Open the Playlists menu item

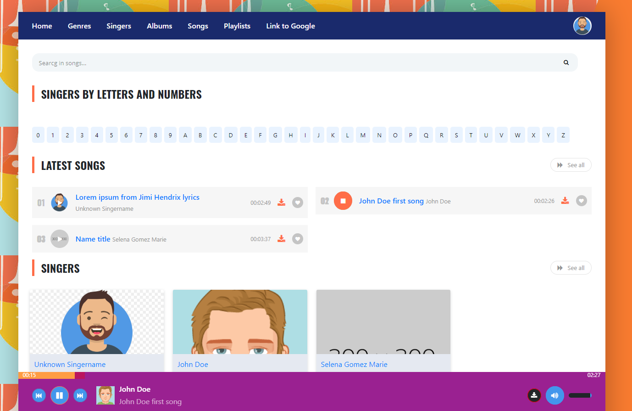click(x=237, y=26)
